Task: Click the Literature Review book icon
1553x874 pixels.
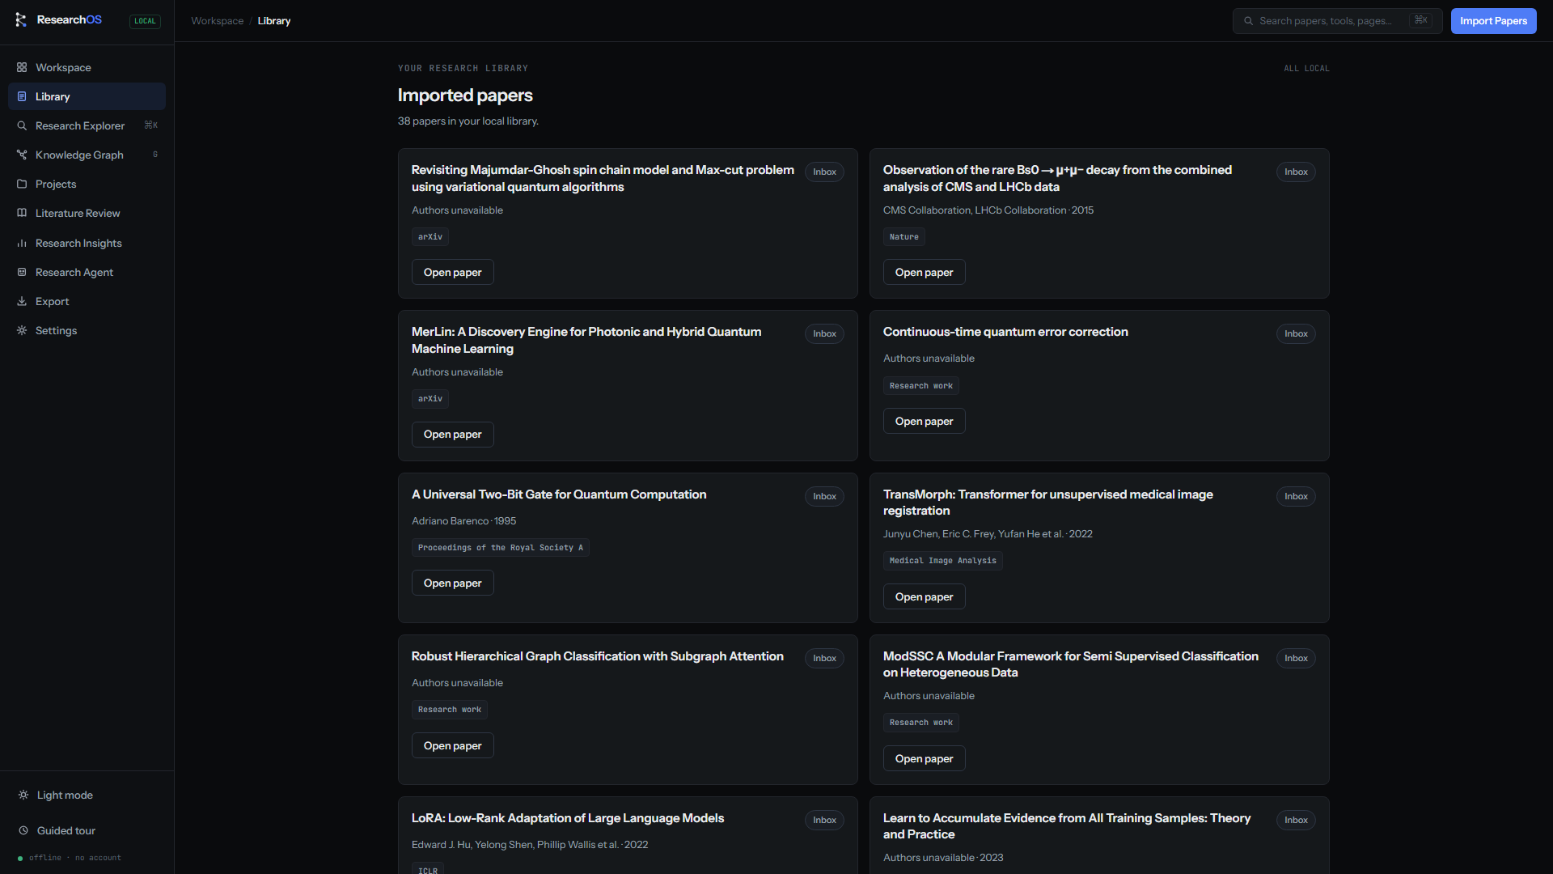Action: pos(22,213)
